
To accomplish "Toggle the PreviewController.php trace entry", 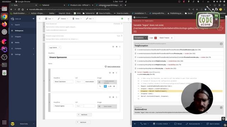I will 135,57.
